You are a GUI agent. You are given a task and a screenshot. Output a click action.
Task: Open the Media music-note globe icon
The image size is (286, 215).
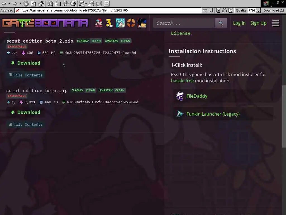(x=65, y=3)
